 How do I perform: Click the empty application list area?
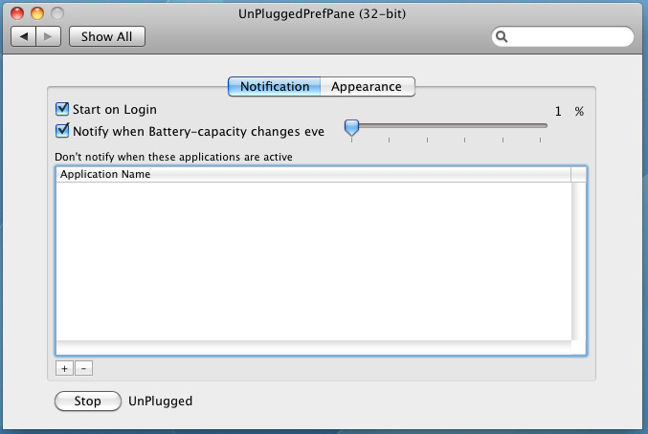tap(313, 261)
